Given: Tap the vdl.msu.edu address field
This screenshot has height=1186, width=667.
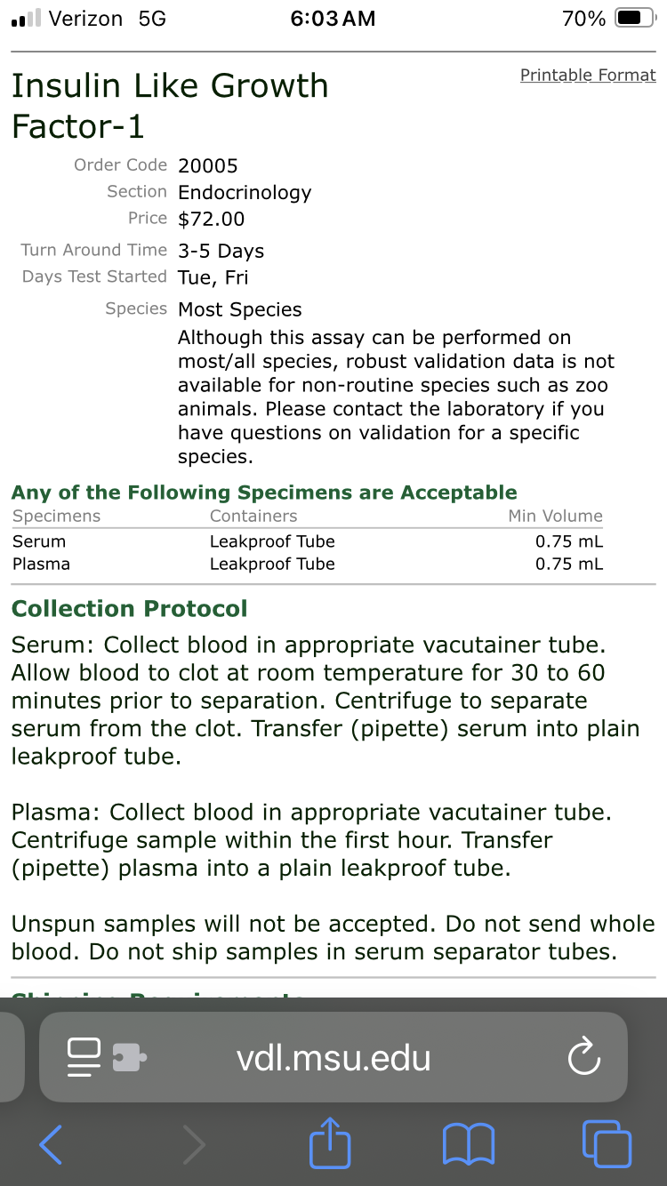Looking at the screenshot, I should tap(333, 1058).
